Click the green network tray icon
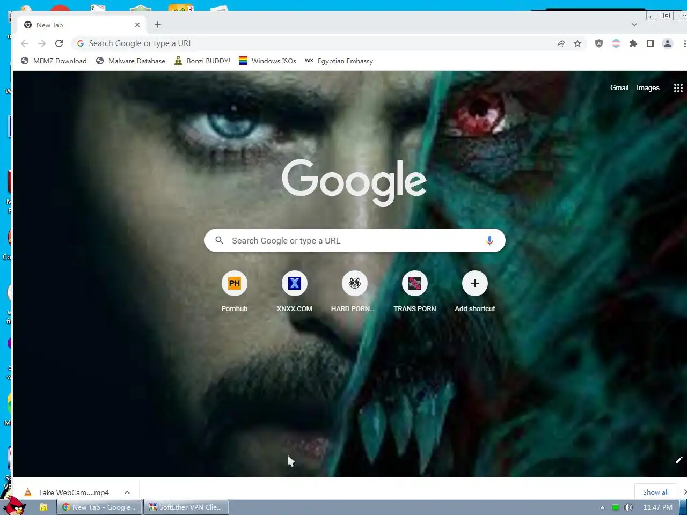This screenshot has width=687, height=515. tap(616, 507)
